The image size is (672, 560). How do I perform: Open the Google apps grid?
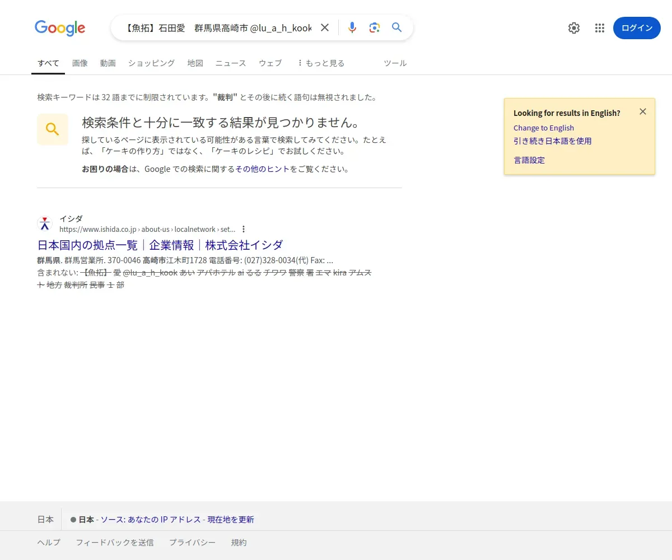point(600,28)
